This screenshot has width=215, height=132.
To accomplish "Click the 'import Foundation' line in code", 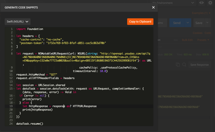I will [30, 29].
